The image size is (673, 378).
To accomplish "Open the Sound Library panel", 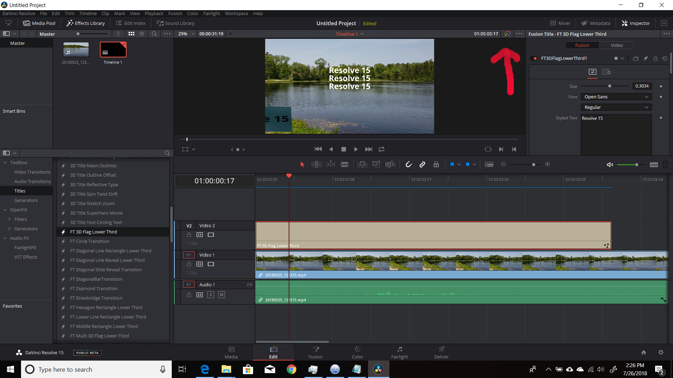I will pos(175,23).
